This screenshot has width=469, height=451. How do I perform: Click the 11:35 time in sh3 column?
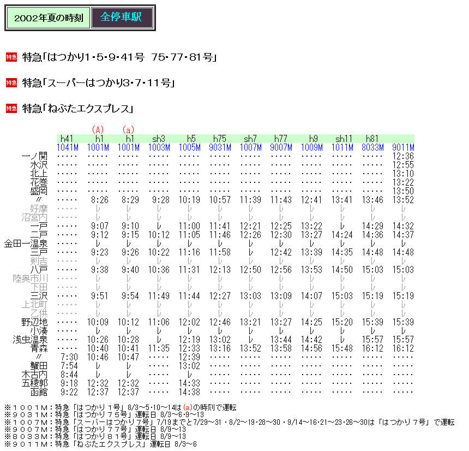click(x=159, y=348)
